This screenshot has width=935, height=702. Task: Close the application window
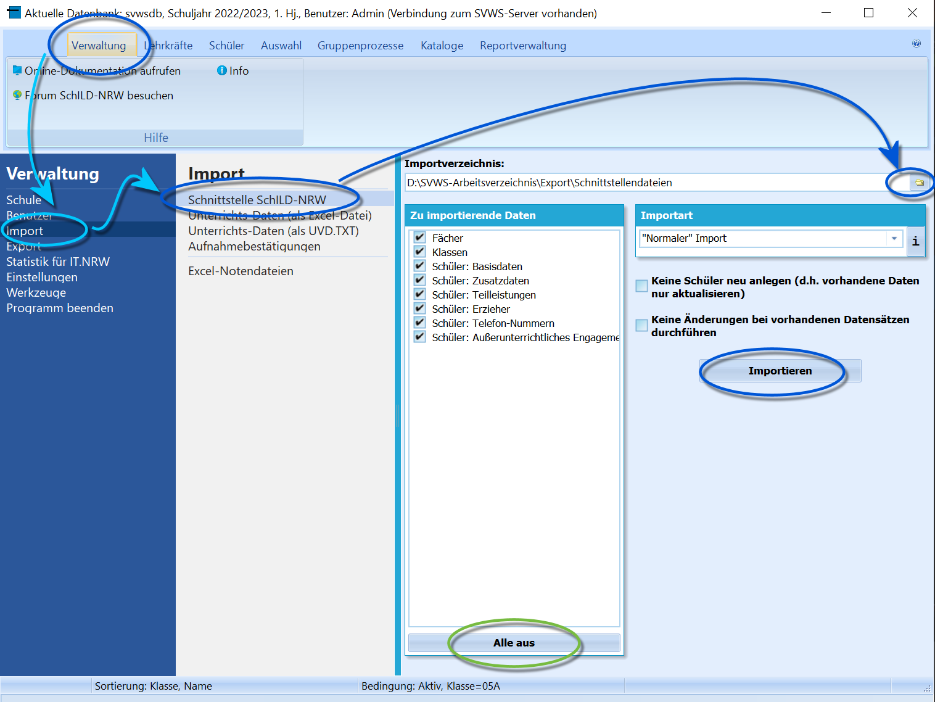(912, 13)
